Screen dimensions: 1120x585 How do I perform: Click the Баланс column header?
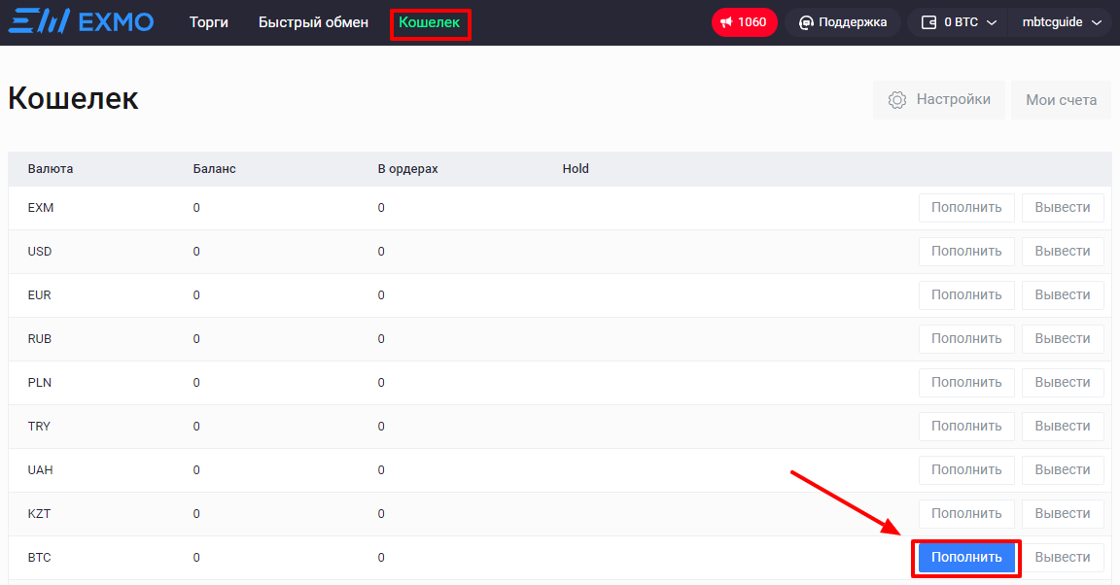click(214, 169)
